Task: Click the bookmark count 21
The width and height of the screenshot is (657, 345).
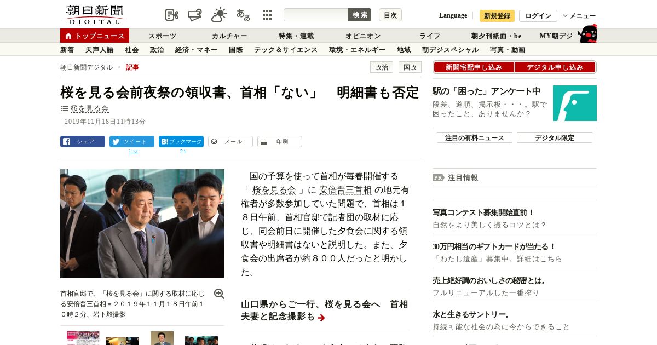Action: click(x=183, y=152)
